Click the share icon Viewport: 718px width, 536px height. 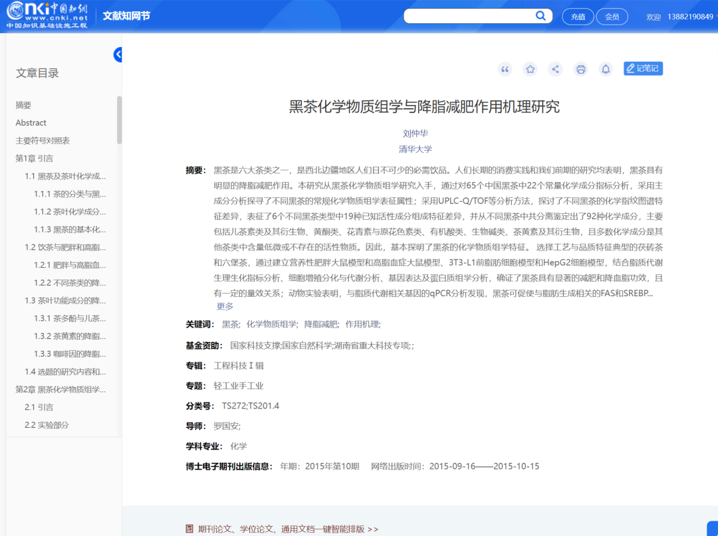coord(555,68)
